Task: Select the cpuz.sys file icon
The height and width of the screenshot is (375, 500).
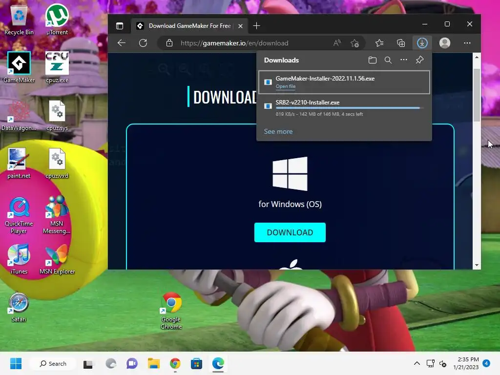Action: [x=57, y=115]
